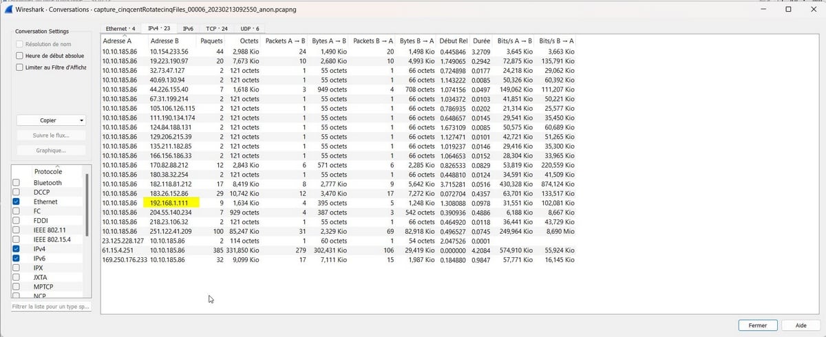Select row with address 19.223.190.97
This screenshot has width=826, height=337.
pos(338,61)
